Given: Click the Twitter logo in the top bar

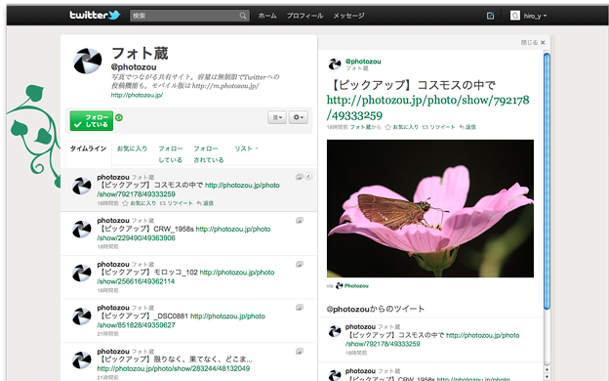Looking at the screenshot, I should tap(95, 16).
